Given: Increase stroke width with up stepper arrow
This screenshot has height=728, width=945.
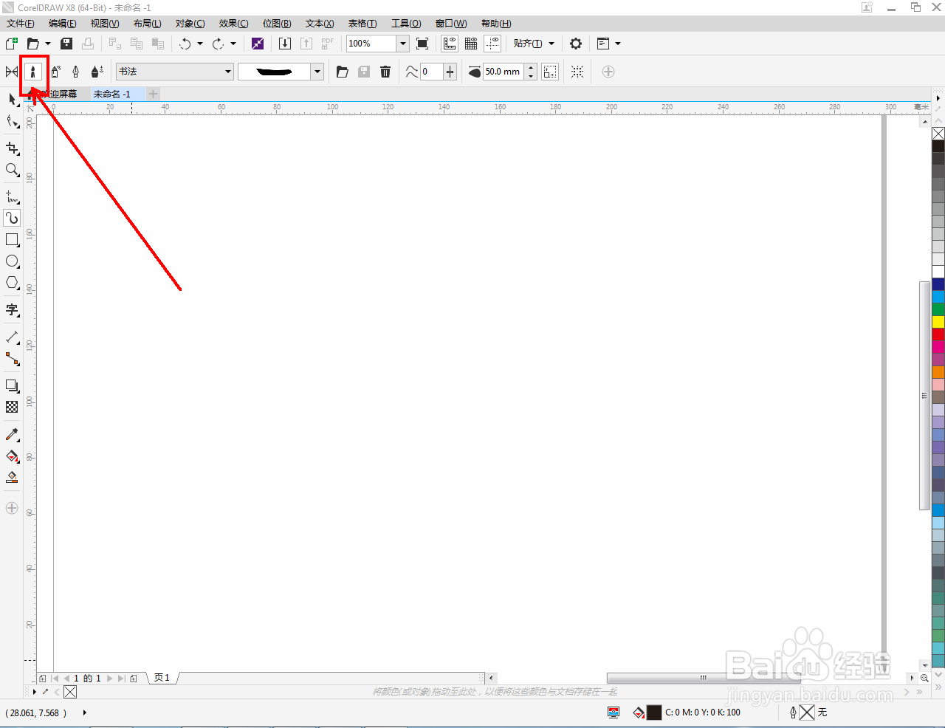Looking at the screenshot, I should point(531,68).
